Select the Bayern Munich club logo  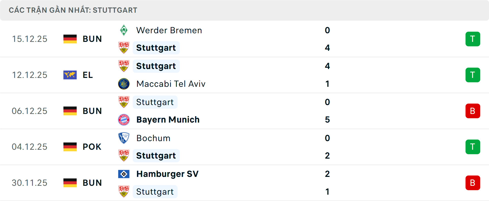click(x=124, y=120)
